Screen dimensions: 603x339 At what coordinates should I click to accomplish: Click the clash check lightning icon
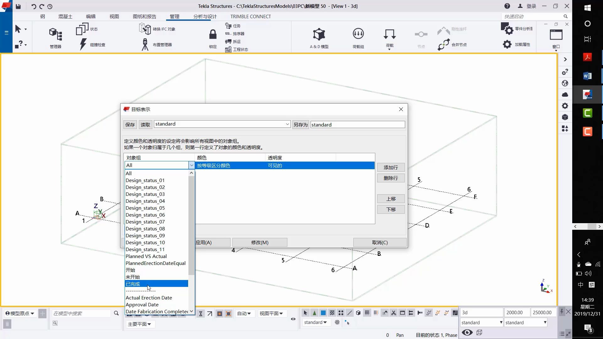click(83, 44)
